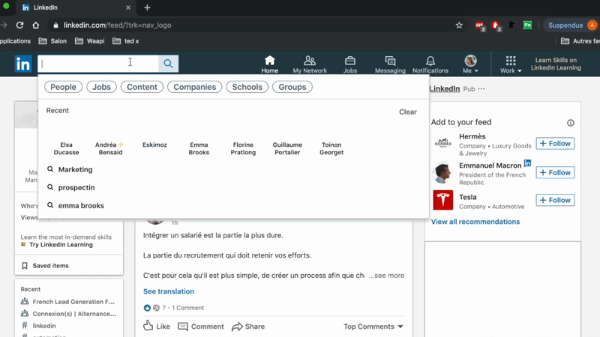
Task: Click the LinkedIn logo icon
Action: click(23, 64)
